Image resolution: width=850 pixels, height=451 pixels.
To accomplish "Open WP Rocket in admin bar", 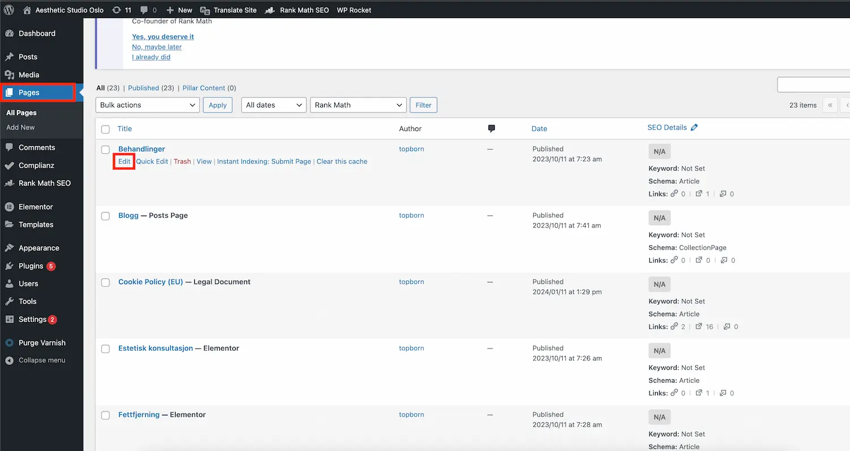I will pos(354,10).
